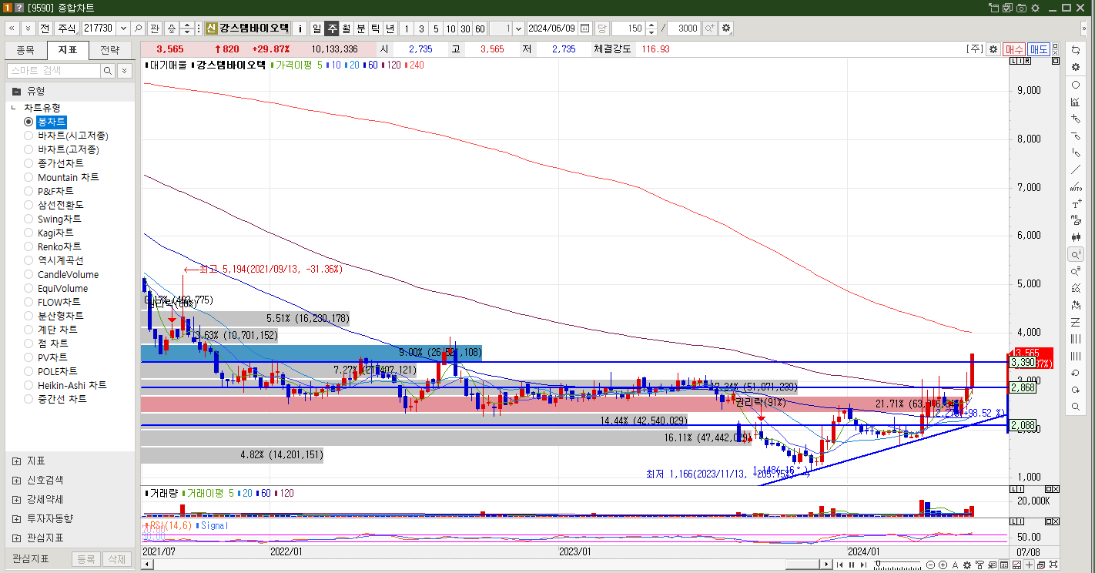Viewport: 1095px width, 573px height.
Task: Open the 종목 tab
Action: coord(25,50)
